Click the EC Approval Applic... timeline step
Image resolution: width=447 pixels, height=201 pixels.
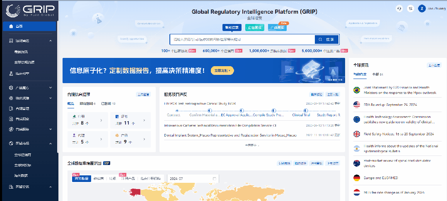pyautogui.click(x=237, y=115)
